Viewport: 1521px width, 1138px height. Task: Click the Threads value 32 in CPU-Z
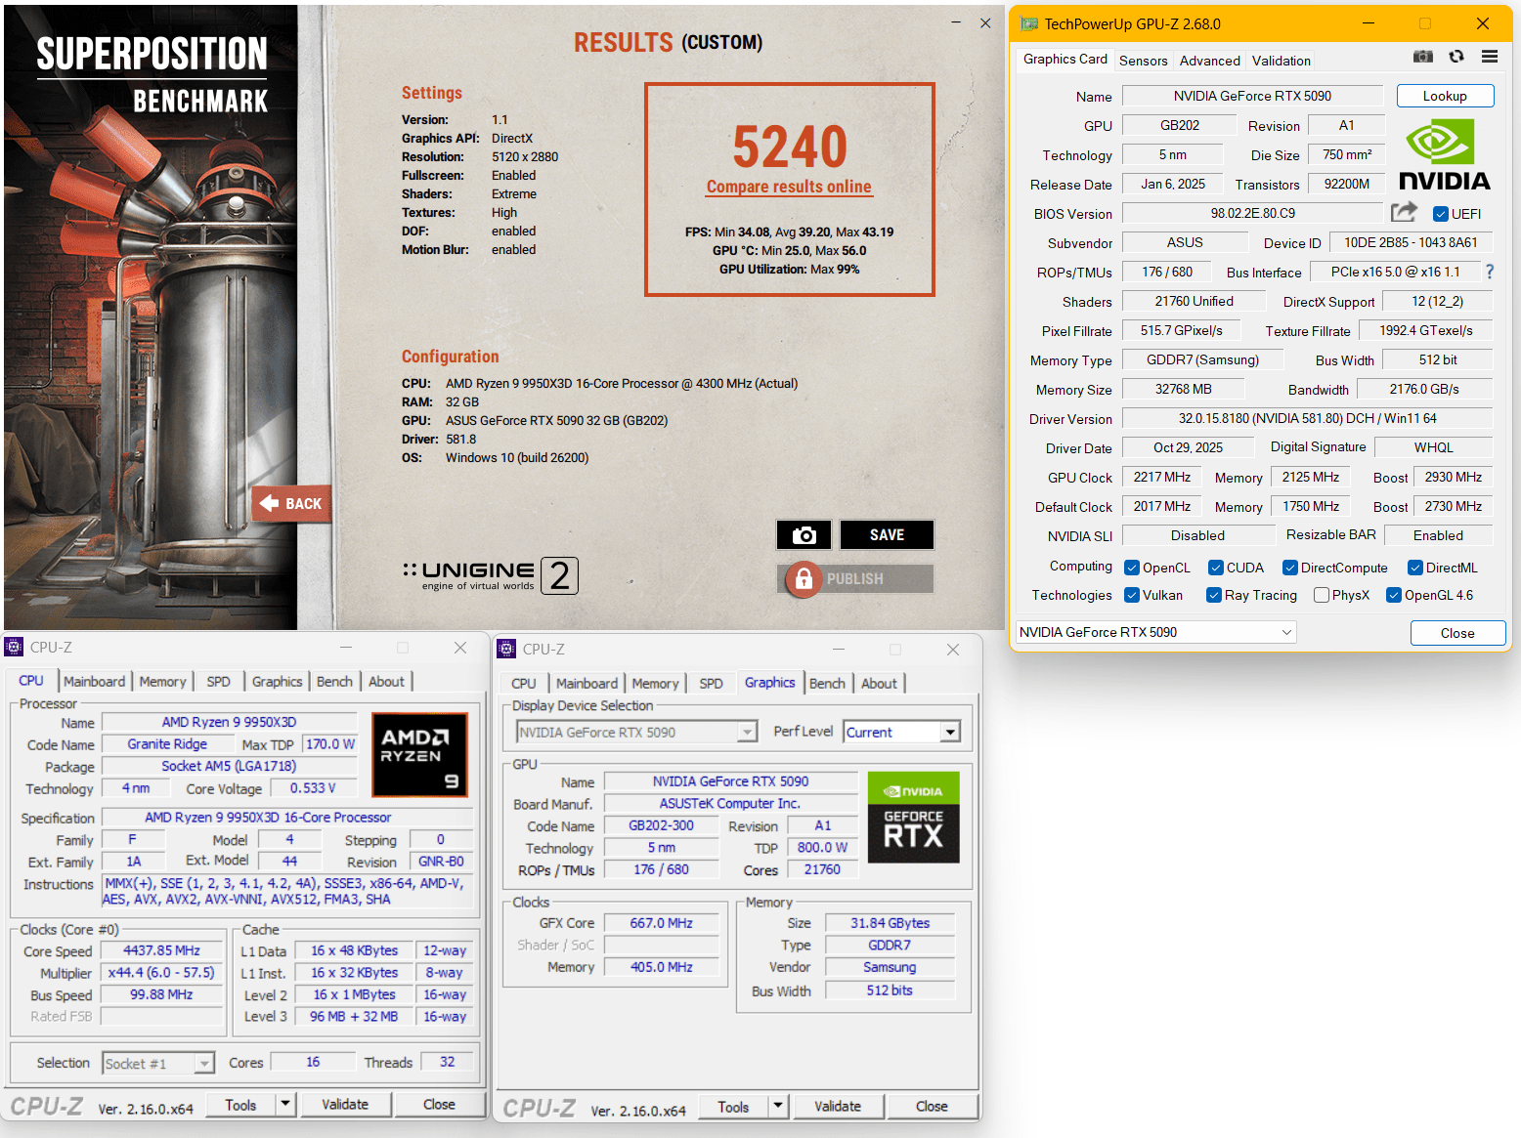[x=447, y=1062]
